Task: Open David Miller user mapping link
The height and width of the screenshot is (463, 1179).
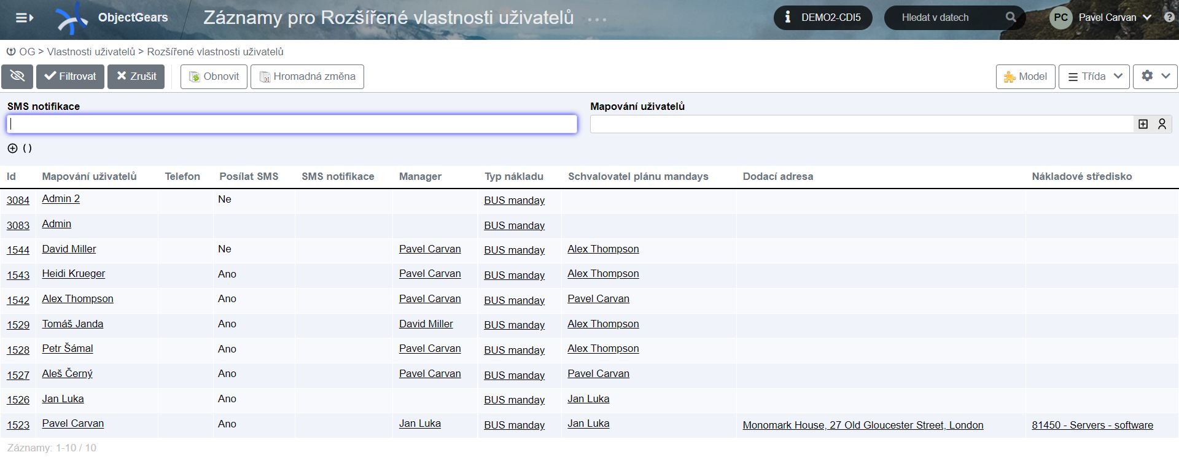Action: (69, 249)
